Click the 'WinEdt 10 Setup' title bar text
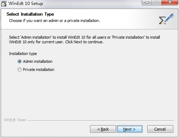179x138 pixels. pos(26,4)
